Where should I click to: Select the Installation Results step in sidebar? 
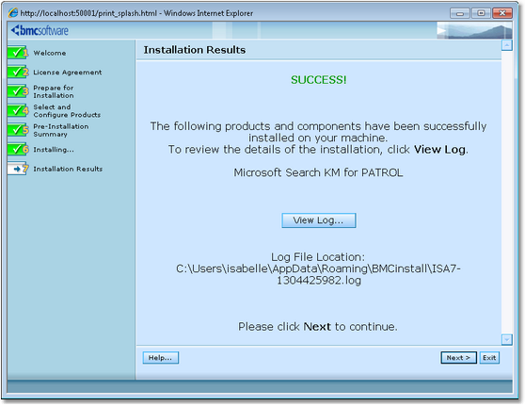click(x=68, y=169)
